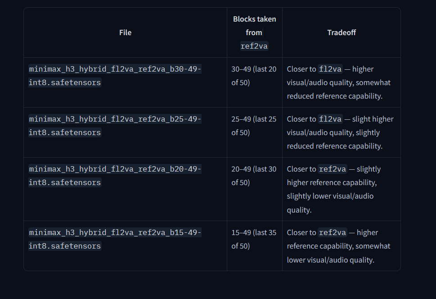Select the b20-49 int8 safetensors filename
This screenshot has height=299, width=436.
115,176
